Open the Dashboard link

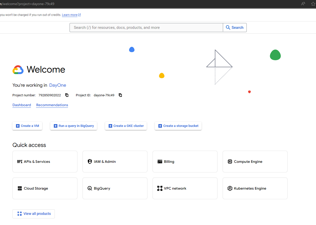(22, 105)
